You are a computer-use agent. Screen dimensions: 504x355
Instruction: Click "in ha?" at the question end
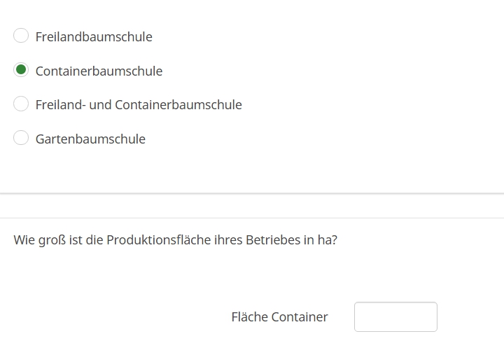coord(321,240)
